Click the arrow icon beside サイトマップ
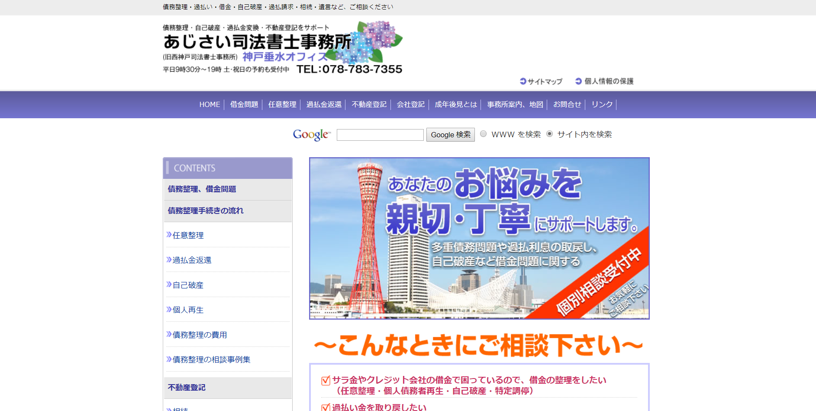 click(x=523, y=81)
